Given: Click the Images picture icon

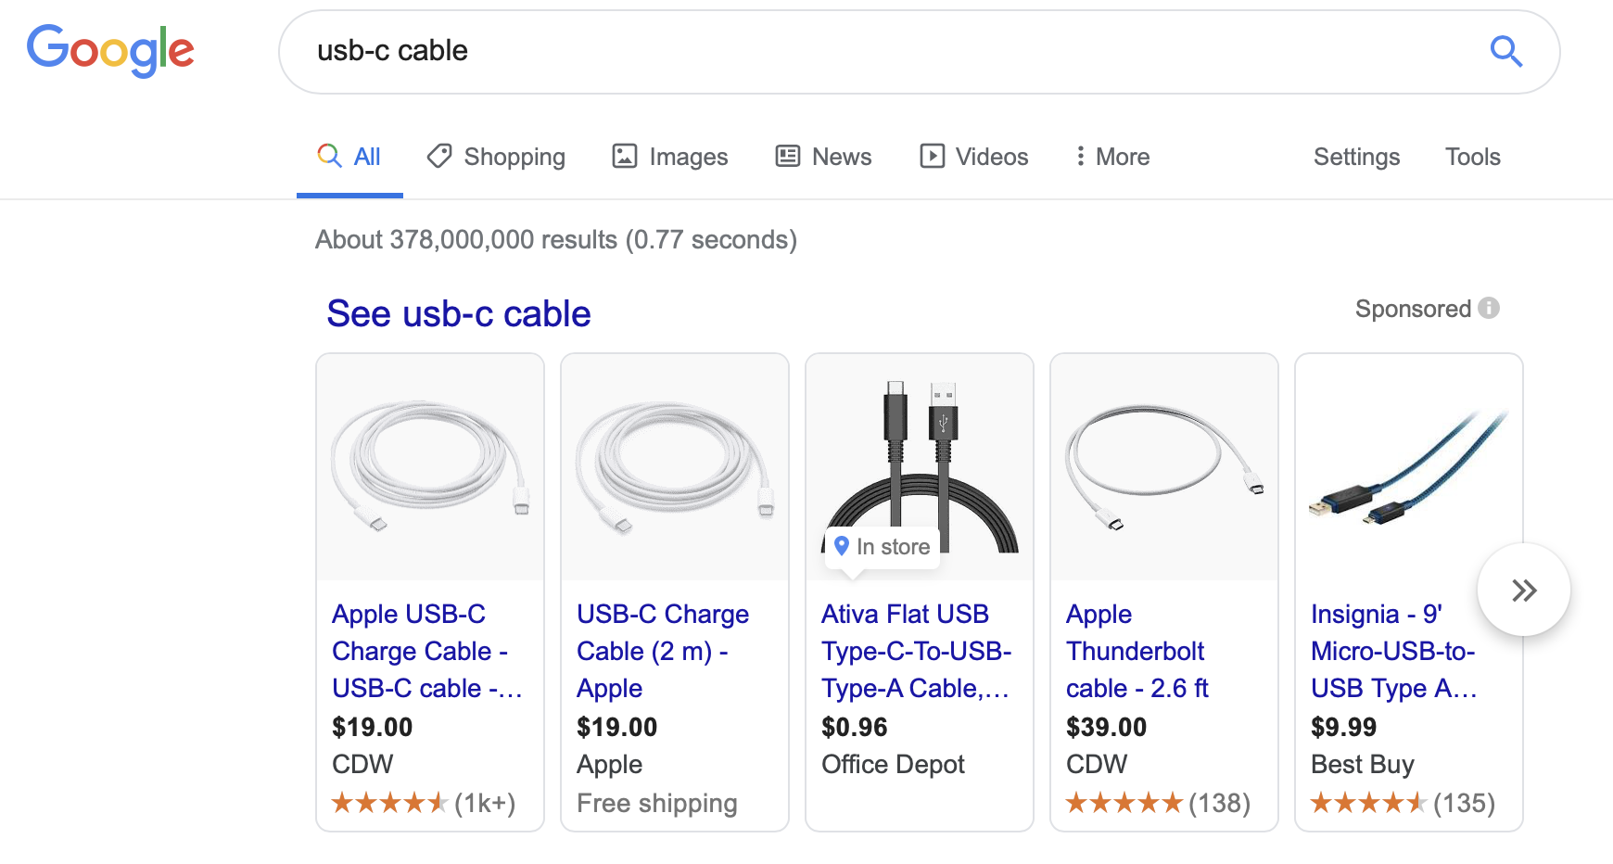Looking at the screenshot, I should pos(625,156).
